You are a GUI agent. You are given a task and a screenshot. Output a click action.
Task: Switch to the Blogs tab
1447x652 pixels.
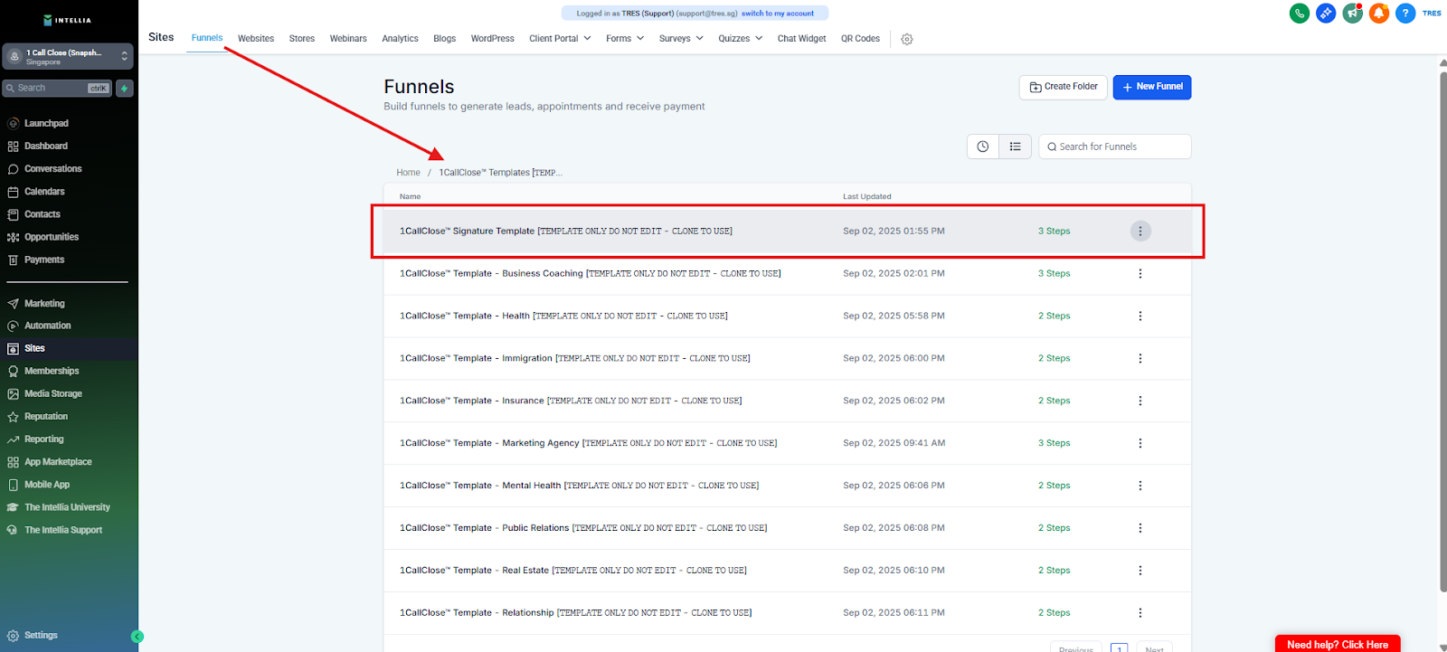click(x=445, y=39)
